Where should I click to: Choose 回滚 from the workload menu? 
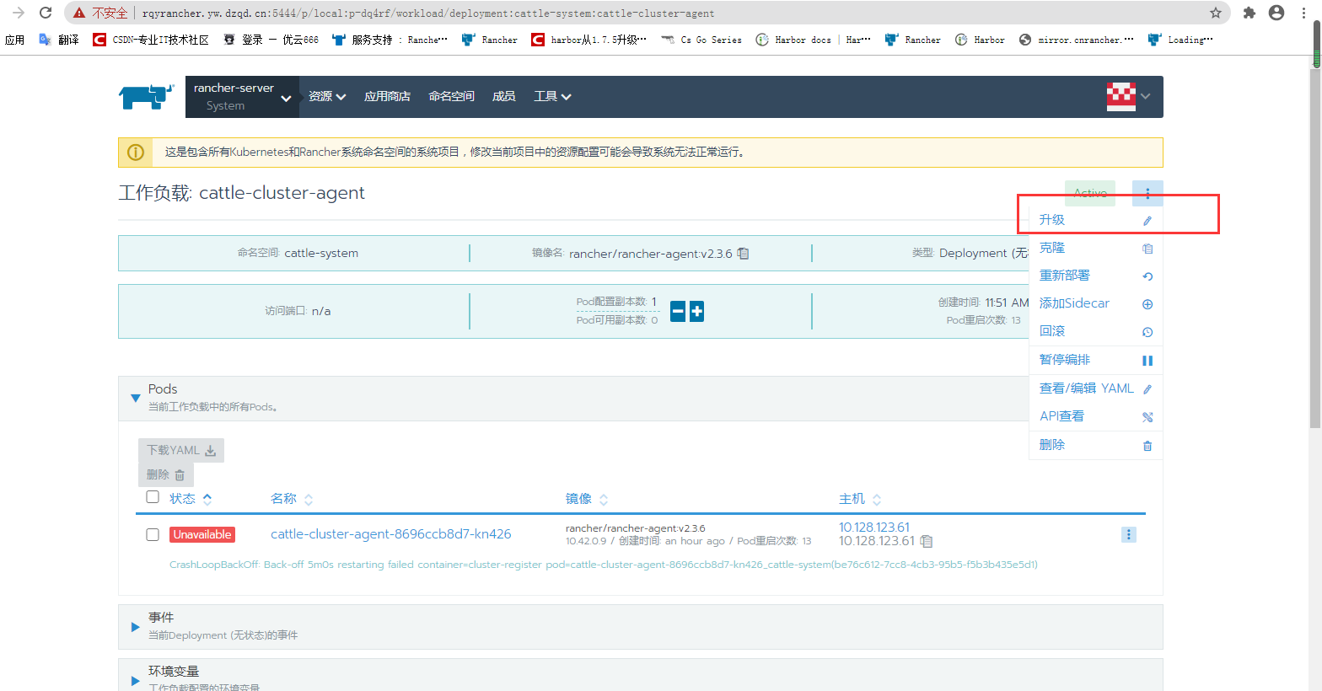click(1096, 331)
